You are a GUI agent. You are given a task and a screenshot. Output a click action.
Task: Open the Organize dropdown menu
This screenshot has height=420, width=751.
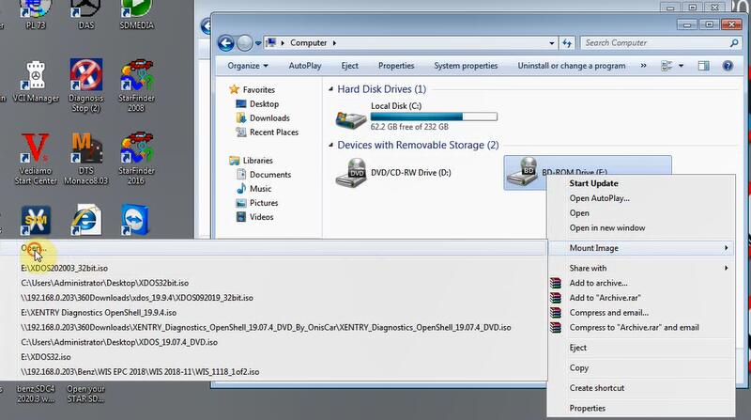[x=248, y=66]
